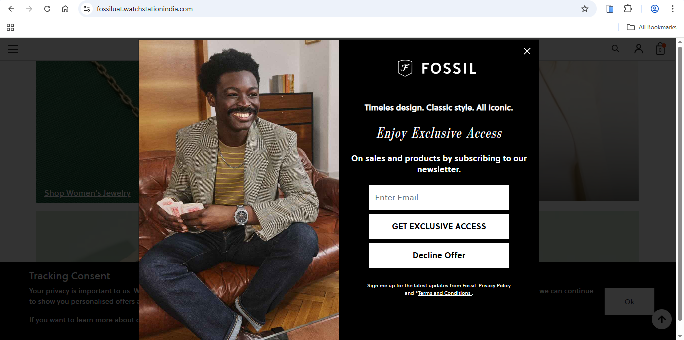The height and width of the screenshot is (340, 684).
Task: Accept tracking consent with Ok
Action: click(629, 301)
